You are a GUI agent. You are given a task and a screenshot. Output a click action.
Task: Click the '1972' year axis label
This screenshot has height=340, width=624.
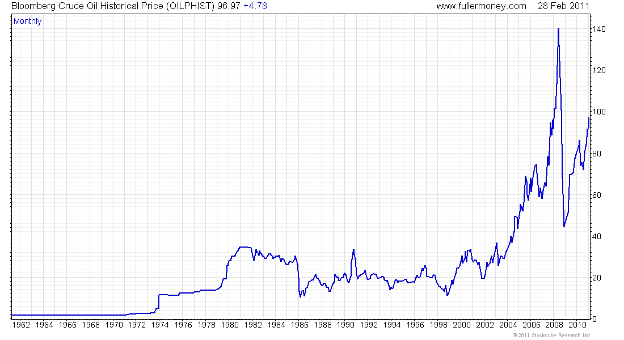coord(137,325)
